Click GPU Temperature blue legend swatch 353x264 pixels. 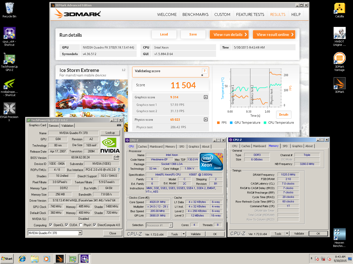click(231, 123)
